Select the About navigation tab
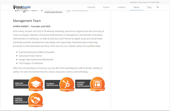This screenshot has width=170, height=111. 136,7
